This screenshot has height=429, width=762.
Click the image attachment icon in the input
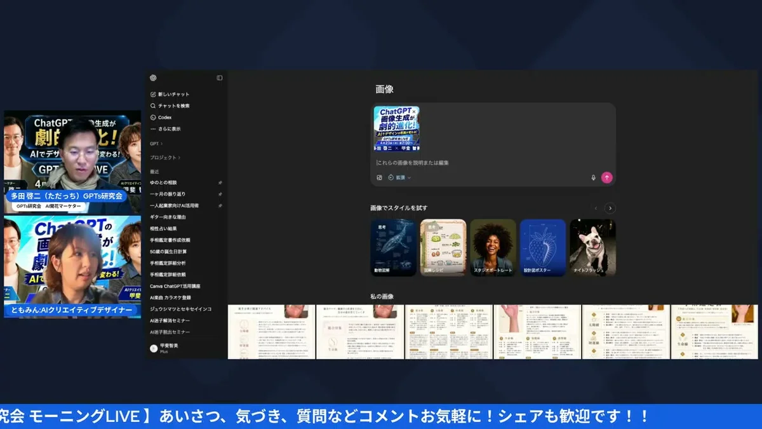tap(379, 177)
